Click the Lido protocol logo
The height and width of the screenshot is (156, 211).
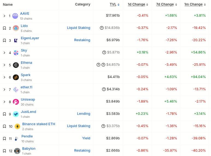[x=16, y=28]
